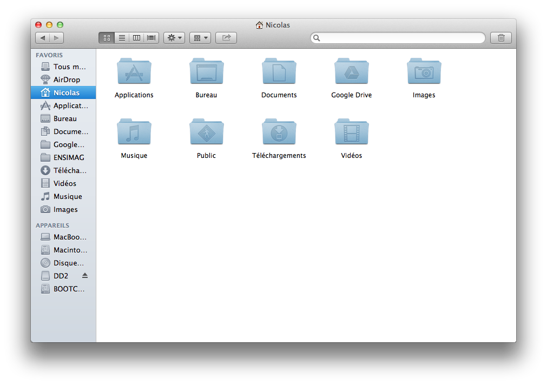Select AirDrop in the sidebar
The height and width of the screenshot is (385, 547).
[66, 79]
